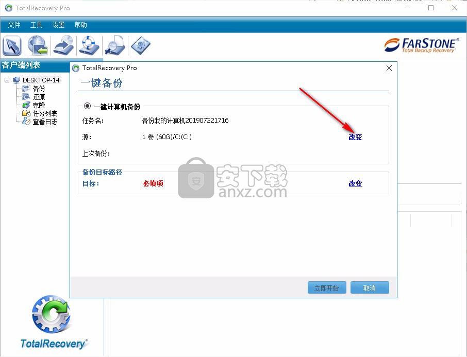This screenshot has height=357, width=467.
Task: Click the 上次备份 label
Action: point(96,154)
